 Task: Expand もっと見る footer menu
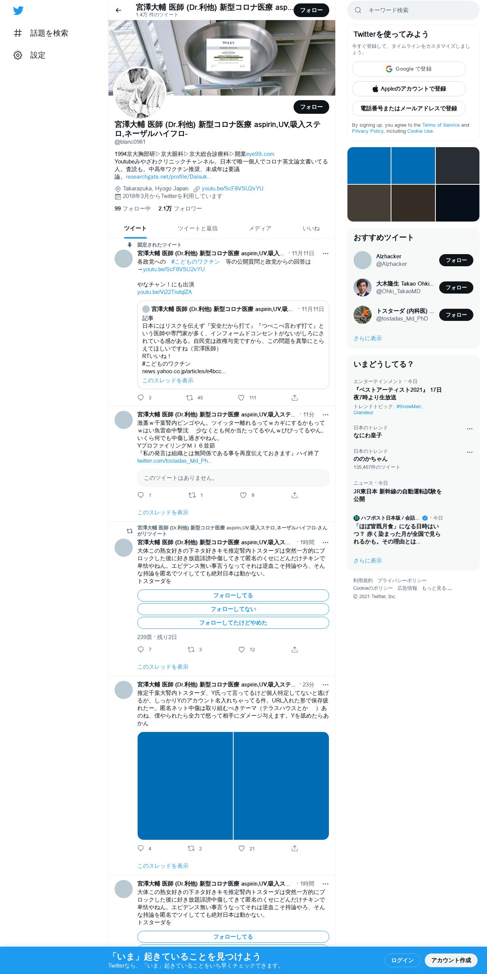[x=437, y=588]
